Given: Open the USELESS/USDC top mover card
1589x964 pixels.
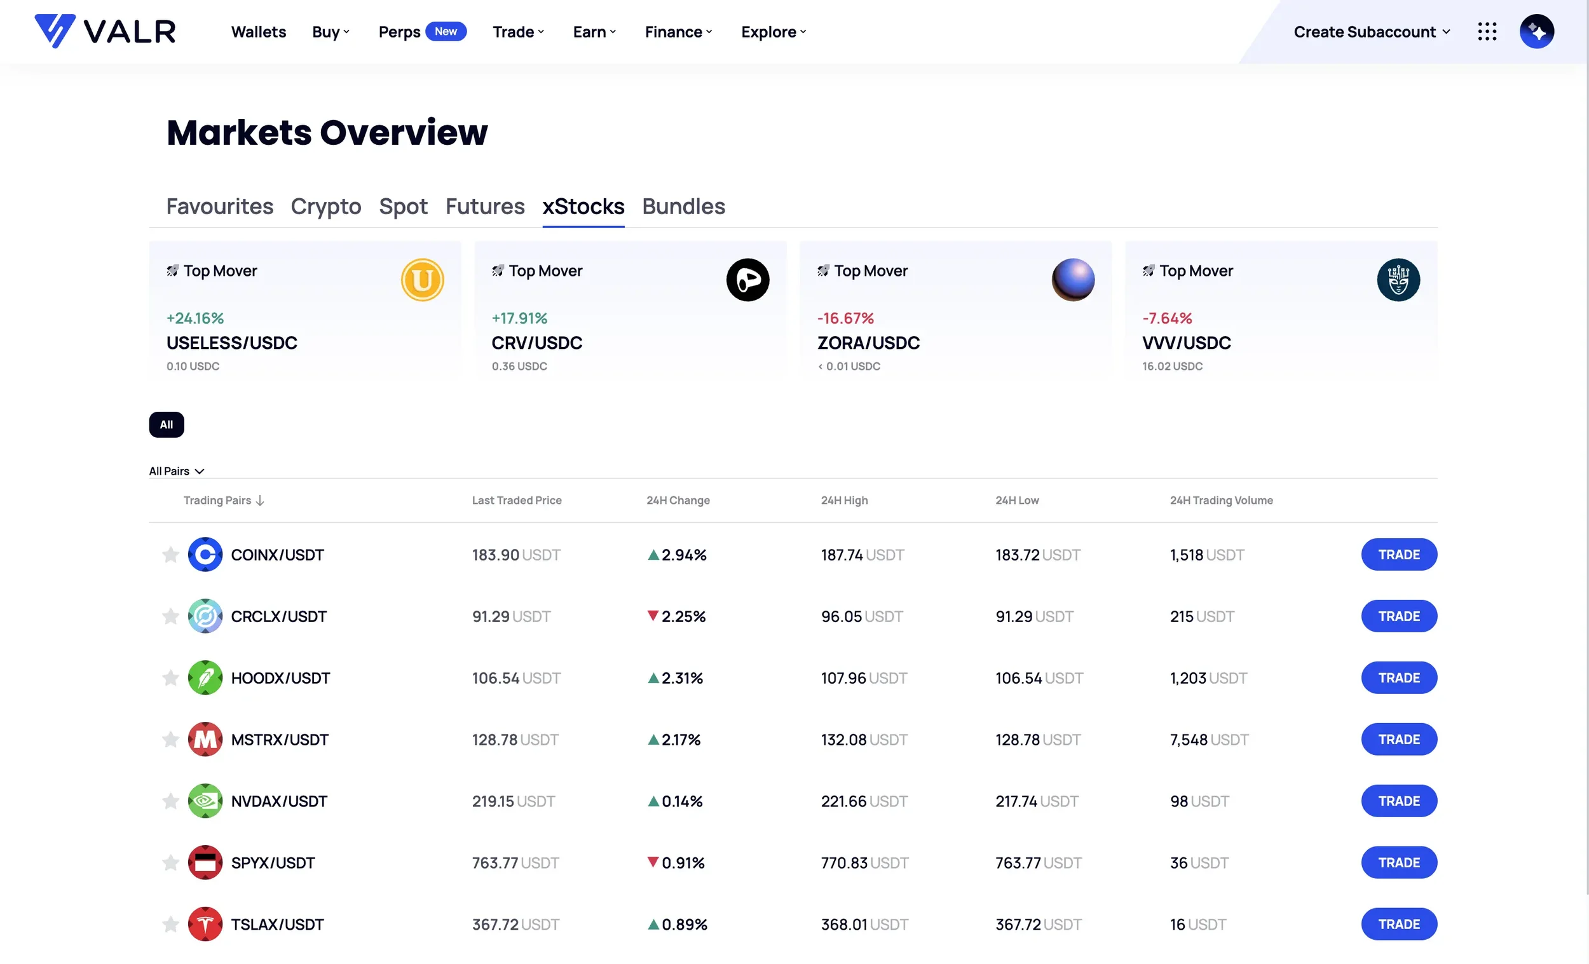Looking at the screenshot, I should (x=305, y=312).
